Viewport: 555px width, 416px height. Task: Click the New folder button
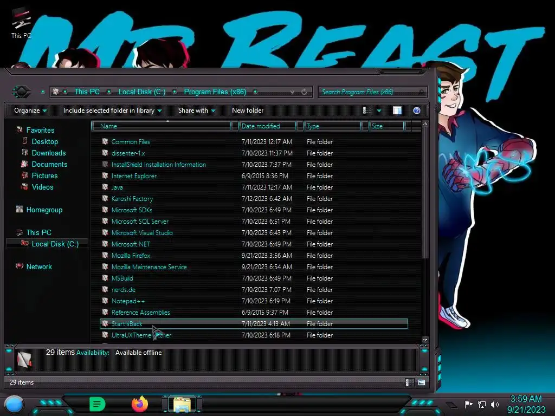point(248,110)
